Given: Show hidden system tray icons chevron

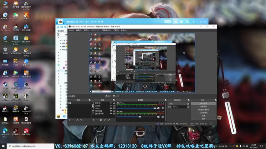Looking at the screenshot, I should (x=230, y=146).
